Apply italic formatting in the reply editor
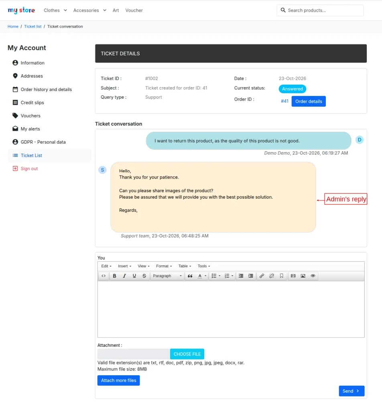 coord(124,276)
